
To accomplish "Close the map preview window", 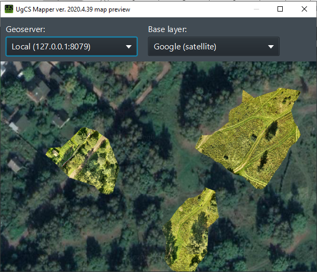I will pyautogui.click(x=304, y=9).
